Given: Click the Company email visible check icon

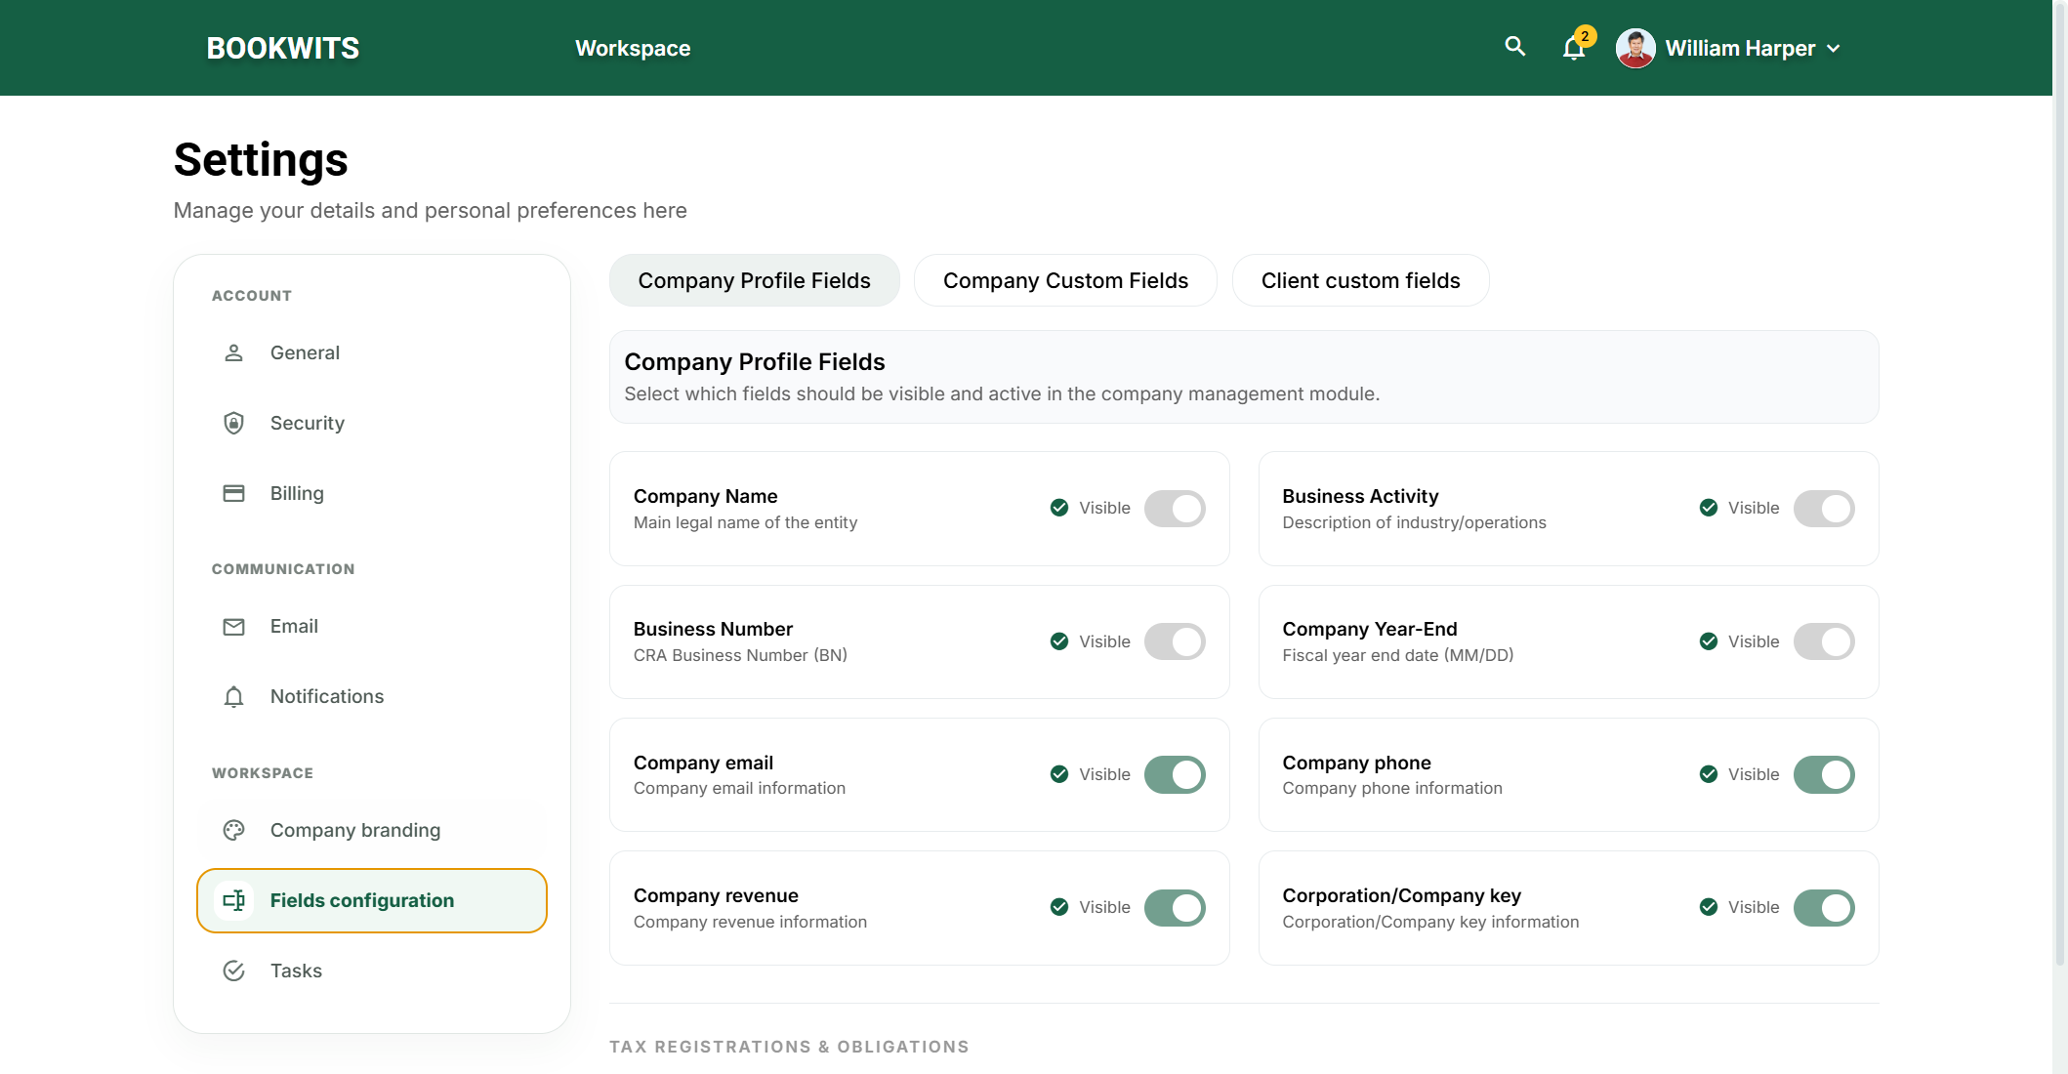Looking at the screenshot, I should pyautogui.click(x=1059, y=774).
